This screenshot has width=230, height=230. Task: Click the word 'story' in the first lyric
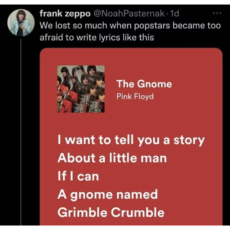pos(189,141)
